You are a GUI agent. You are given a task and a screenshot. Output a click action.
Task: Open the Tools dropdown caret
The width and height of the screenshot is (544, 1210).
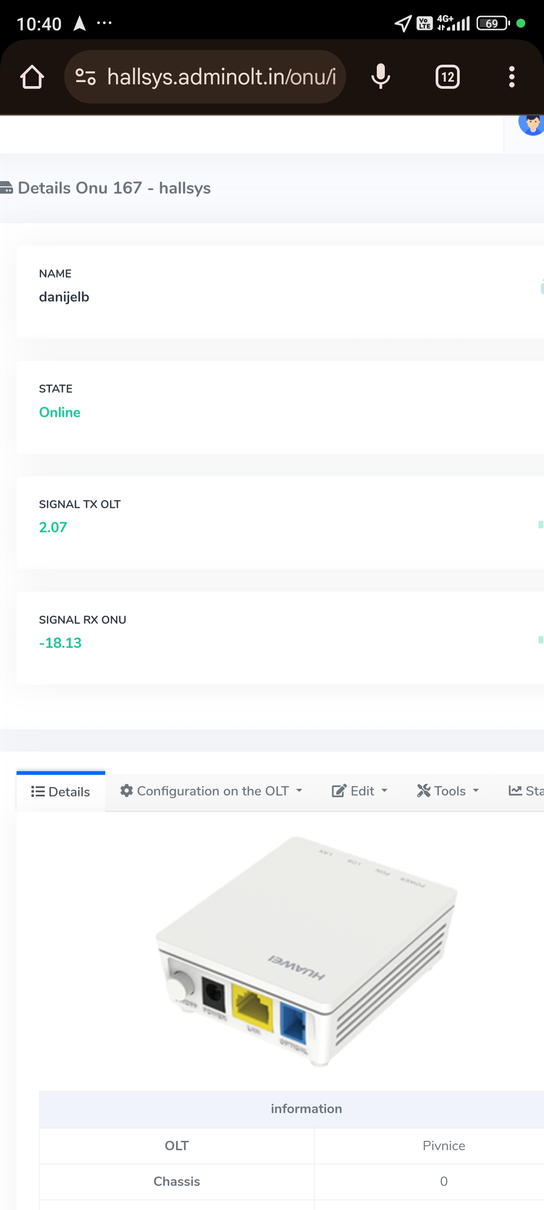[x=475, y=791]
